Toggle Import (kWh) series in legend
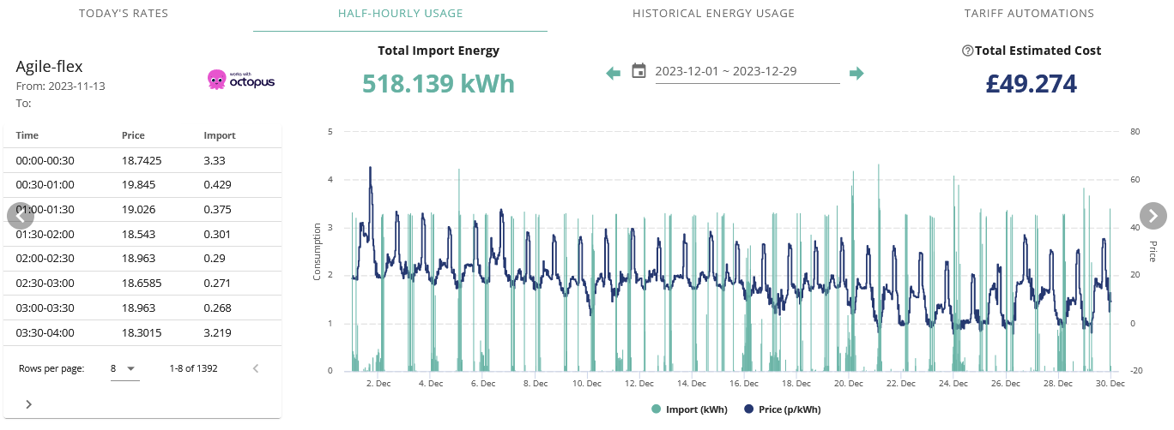The image size is (1174, 430). [690, 409]
